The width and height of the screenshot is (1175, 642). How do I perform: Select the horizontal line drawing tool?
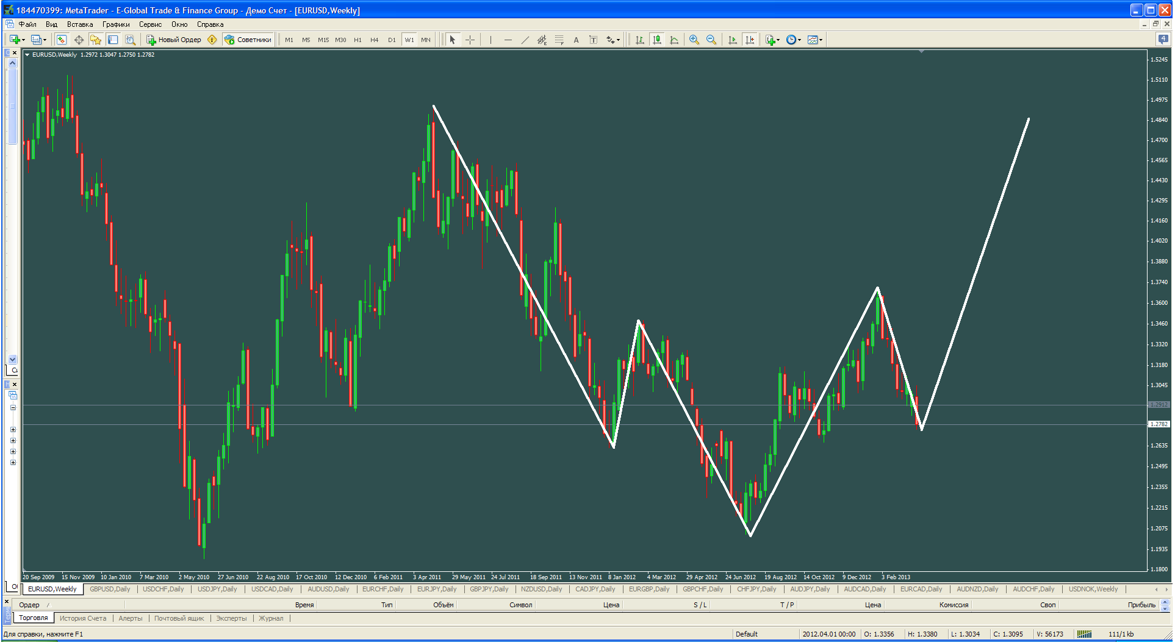click(508, 40)
